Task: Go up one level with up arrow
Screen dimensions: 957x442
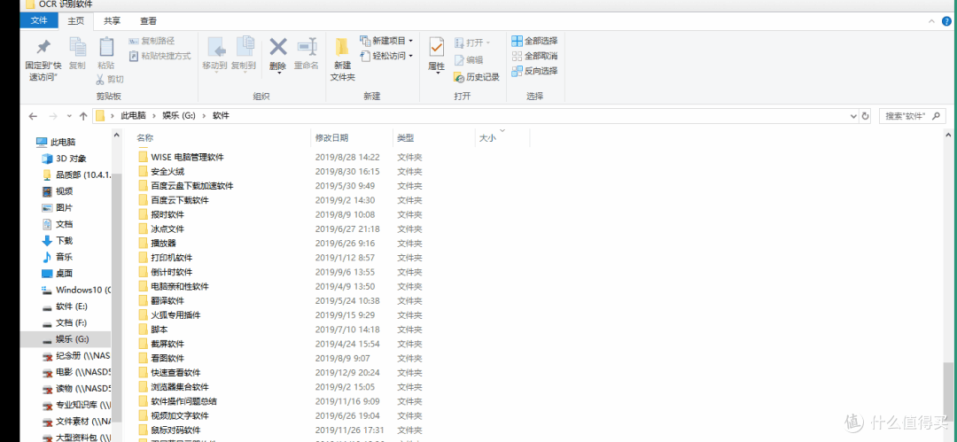Action: [x=83, y=115]
